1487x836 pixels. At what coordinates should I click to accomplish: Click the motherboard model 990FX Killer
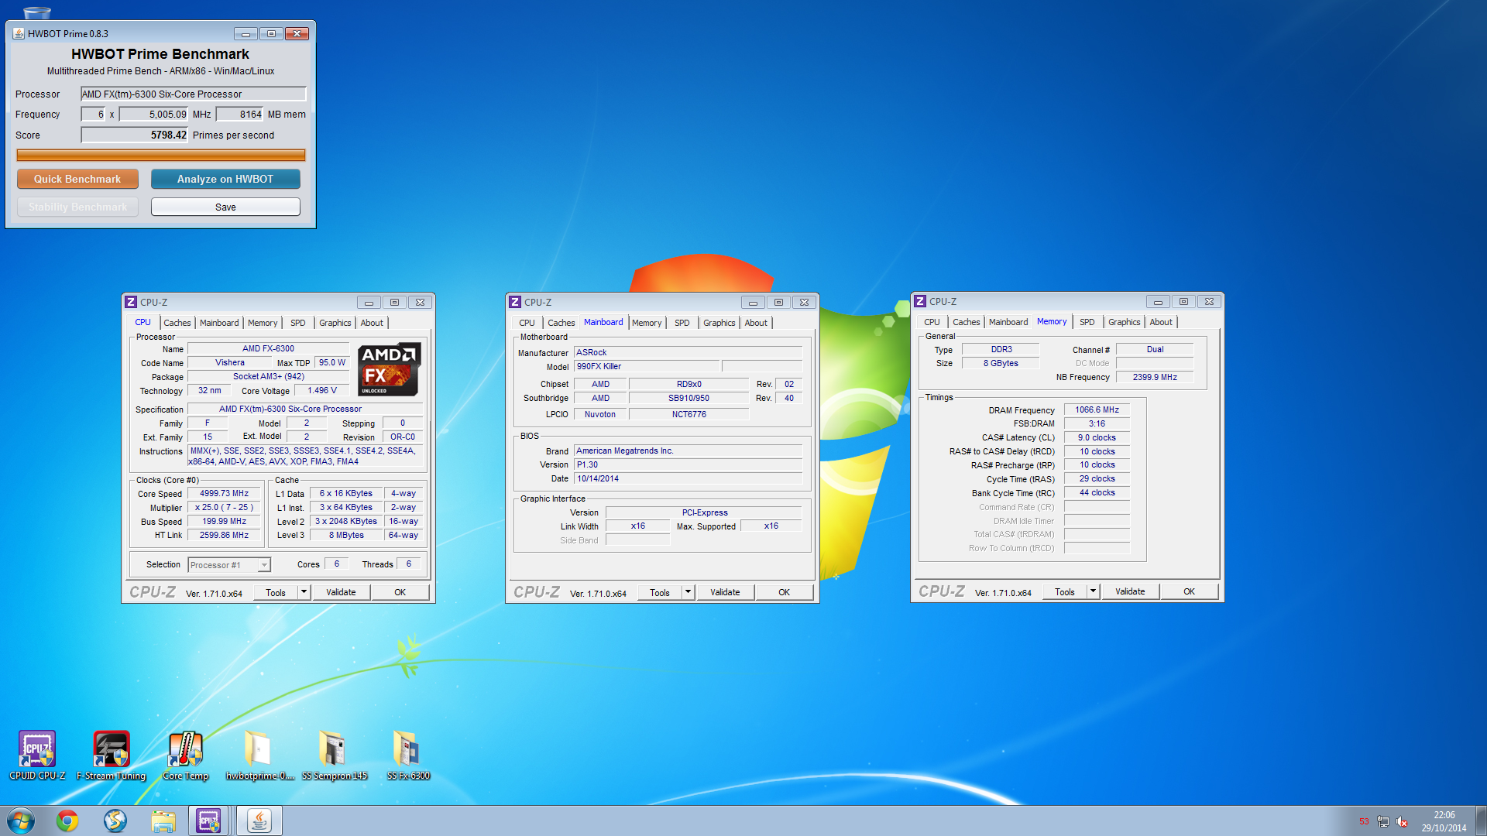point(647,366)
